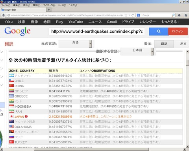
Task: Click the Indonesia flag icon
Action: [11, 106]
